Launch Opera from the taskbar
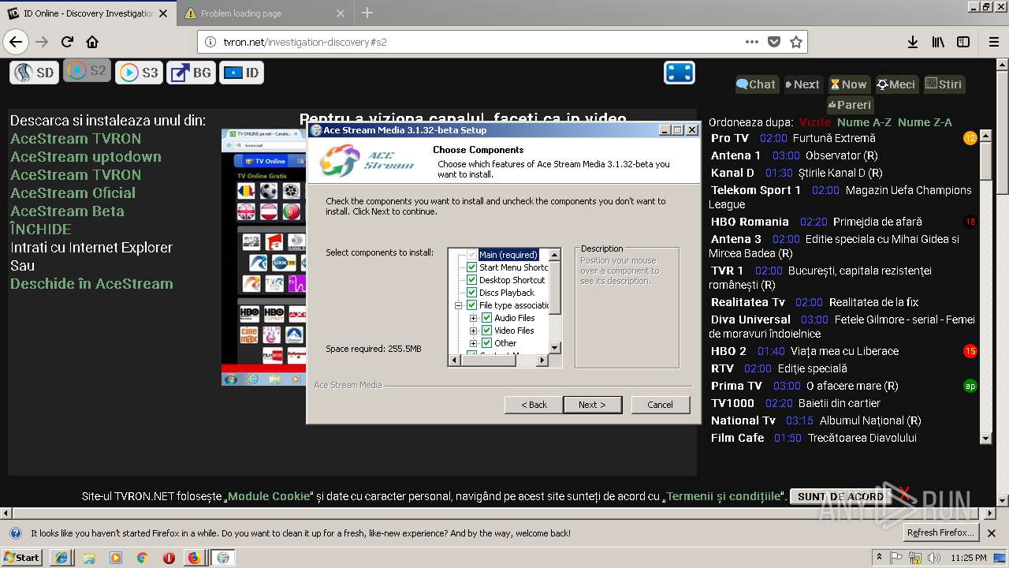The width and height of the screenshot is (1009, 568). [x=169, y=558]
